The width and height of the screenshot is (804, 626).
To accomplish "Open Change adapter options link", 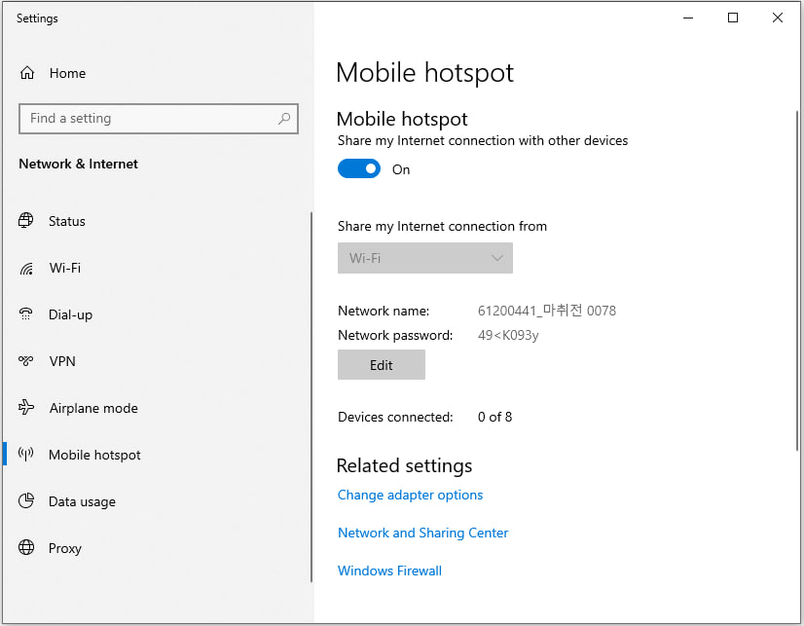I will [x=410, y=495].
